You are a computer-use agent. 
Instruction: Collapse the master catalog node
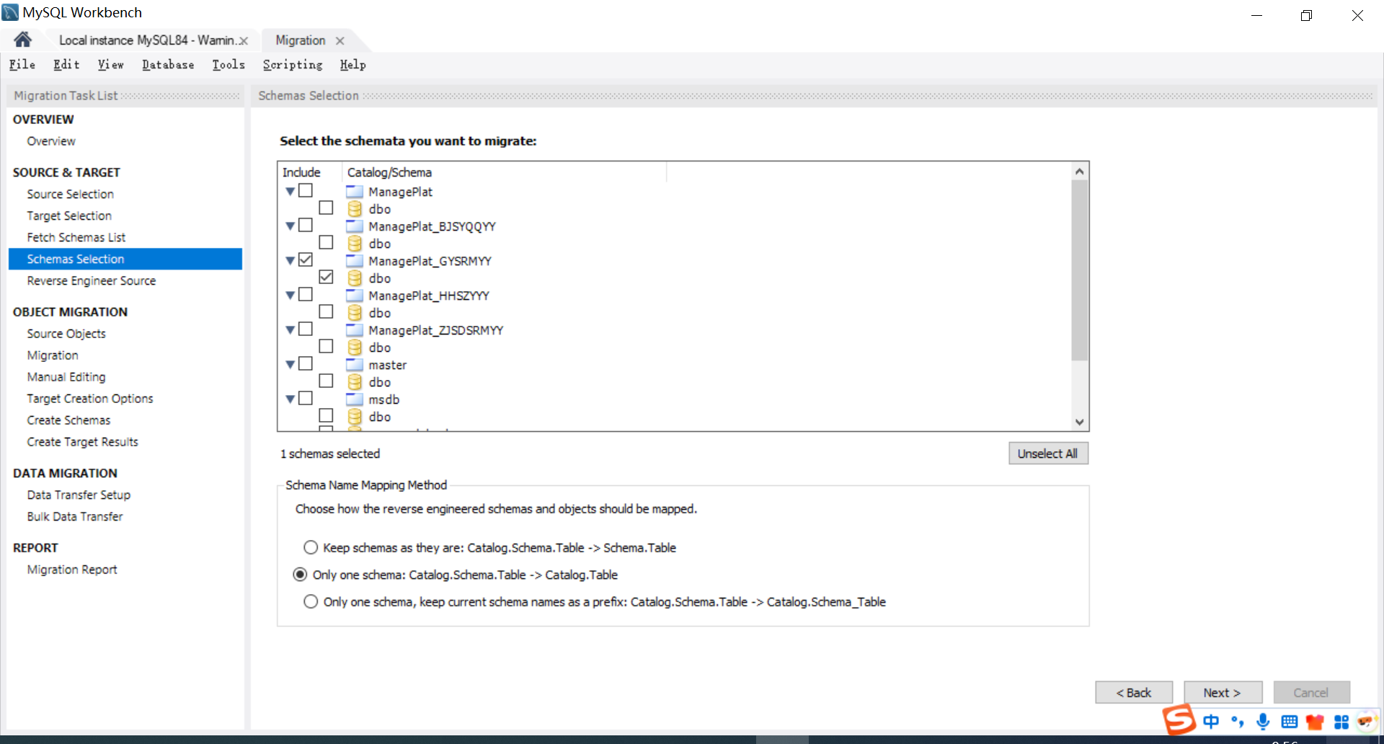click(x=290, y=364)
